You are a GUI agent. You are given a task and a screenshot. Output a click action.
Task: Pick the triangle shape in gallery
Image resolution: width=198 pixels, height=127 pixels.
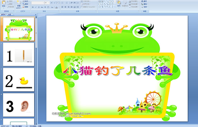tap(102, 4)
